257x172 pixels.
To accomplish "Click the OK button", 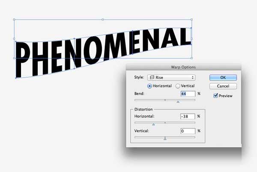I will pos(223,77).
